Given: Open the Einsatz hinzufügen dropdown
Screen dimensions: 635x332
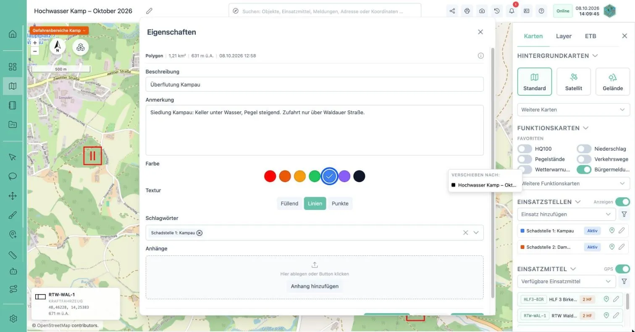Looking at the screenshot, I should tap(567, 214).
